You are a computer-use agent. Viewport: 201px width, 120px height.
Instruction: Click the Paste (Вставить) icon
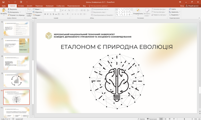pos(4,10)
